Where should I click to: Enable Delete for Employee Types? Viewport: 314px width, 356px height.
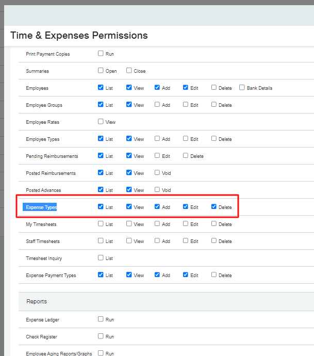[214, 138]
